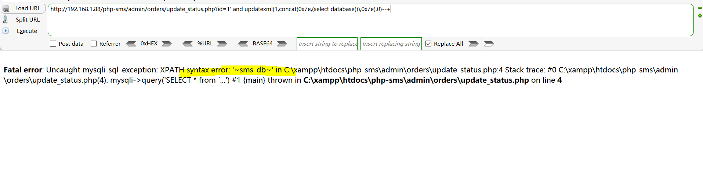Focus the 'Insert string to replace' field
Image resolution: width=703 pixels, height=188 pixels.
pos(327,44)
